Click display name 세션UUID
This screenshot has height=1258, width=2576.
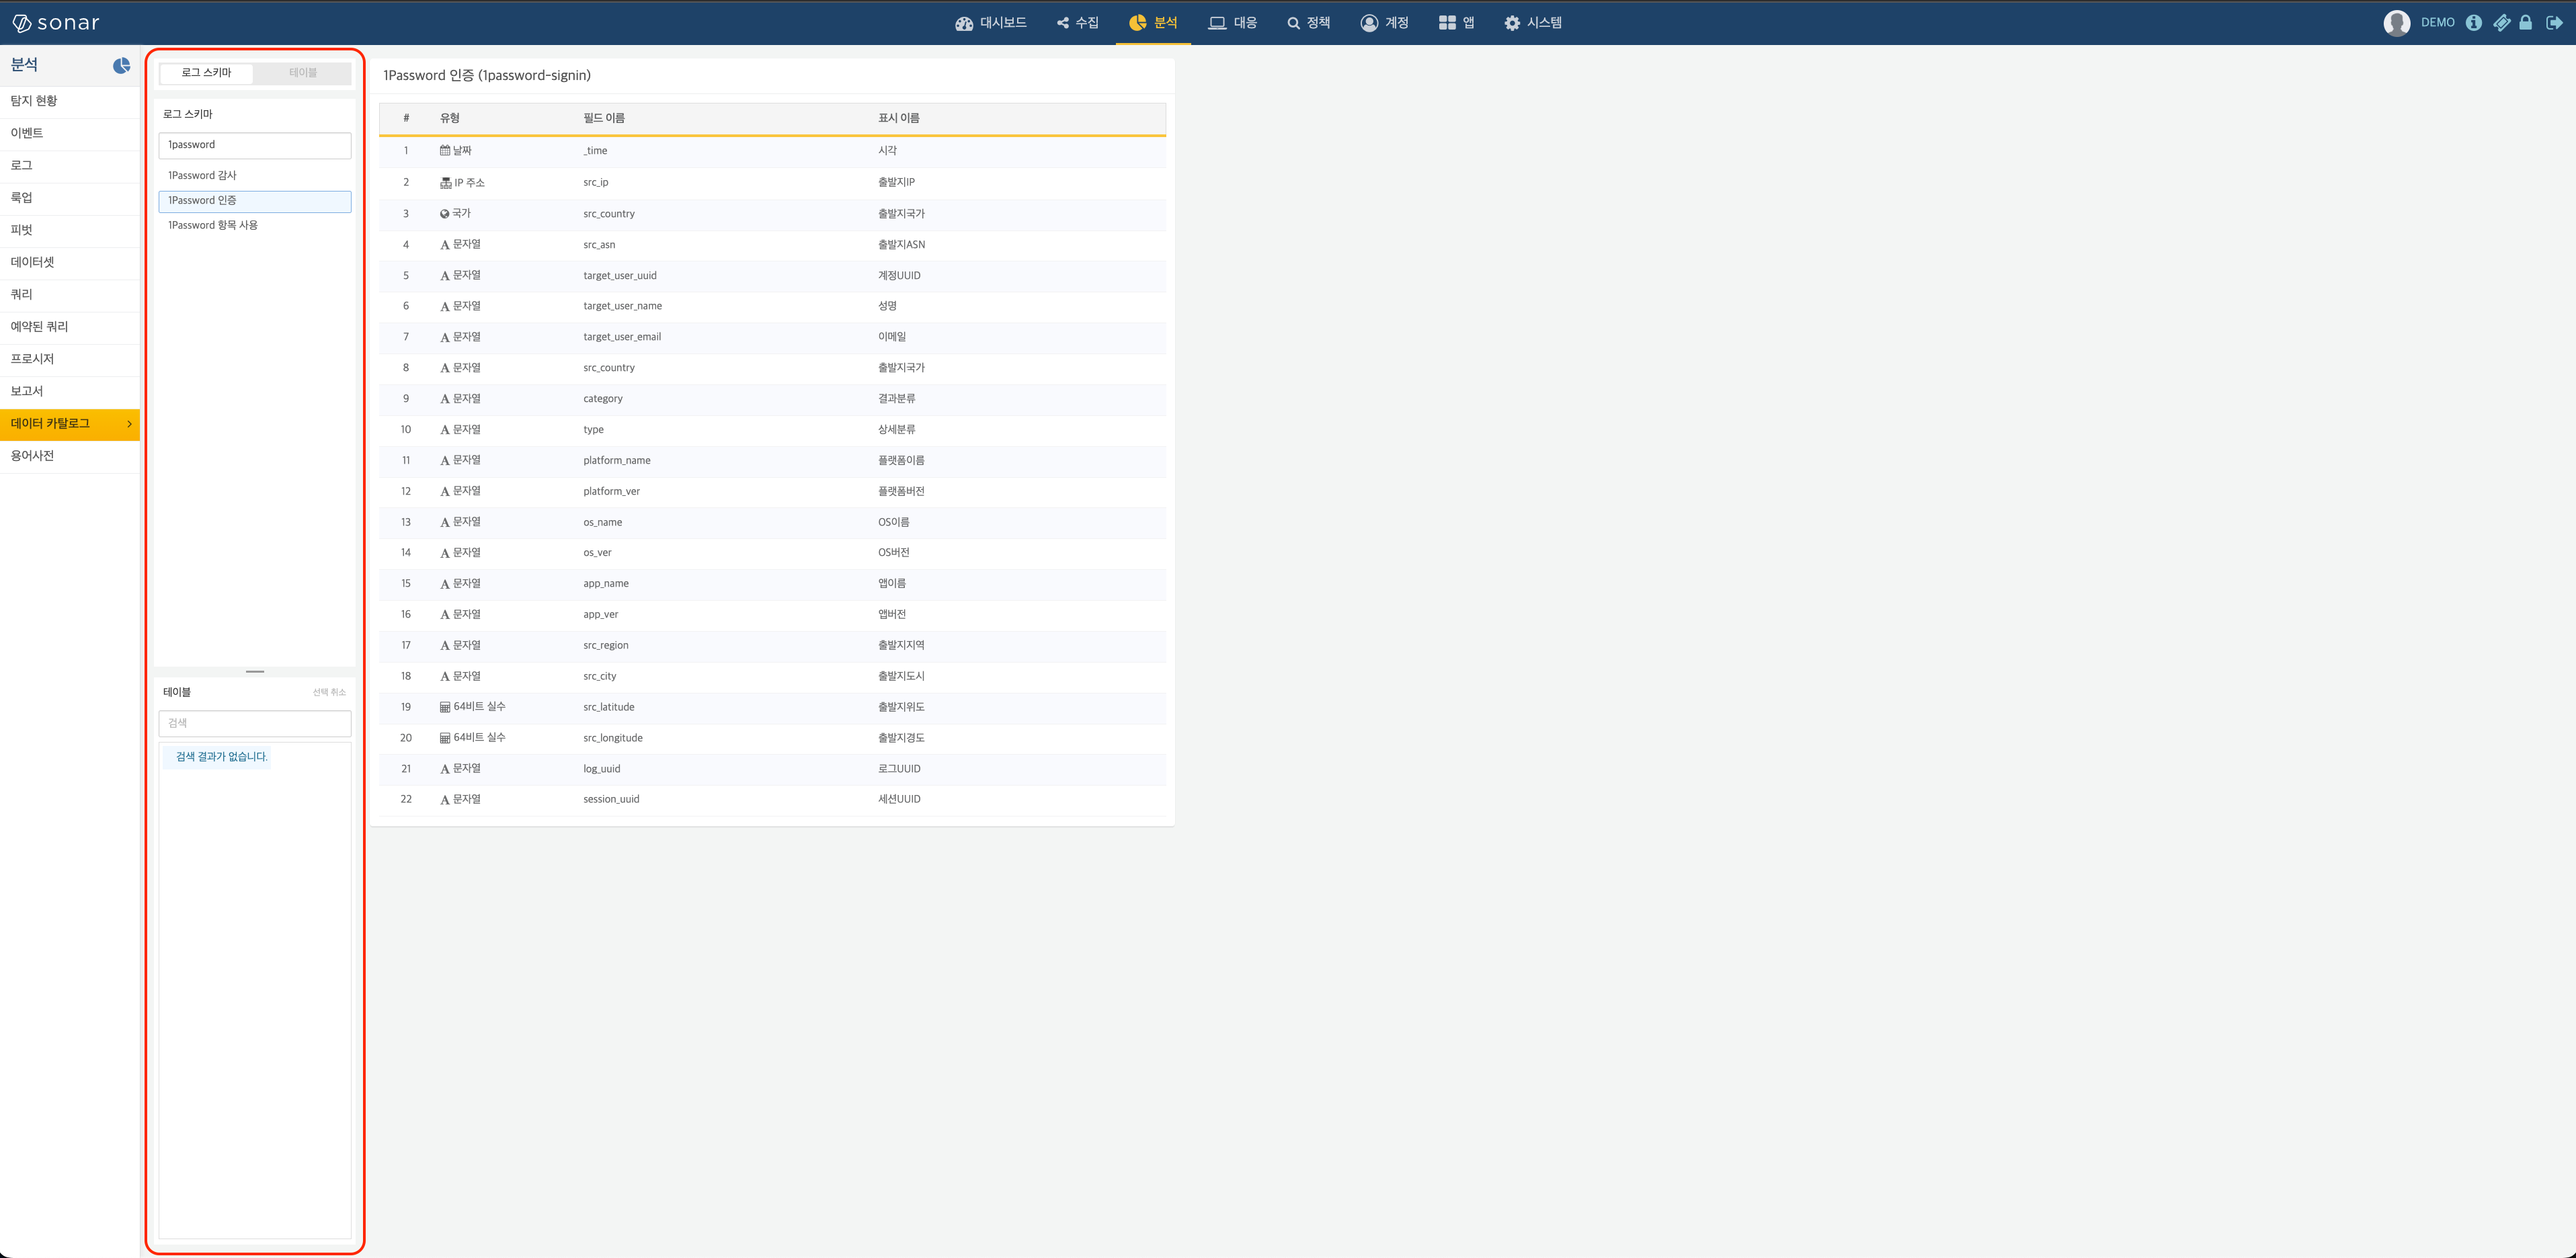point(899,800)
